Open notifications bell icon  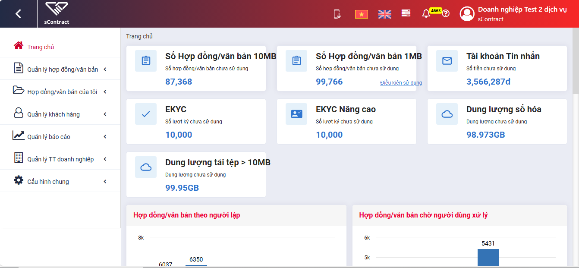426,14
